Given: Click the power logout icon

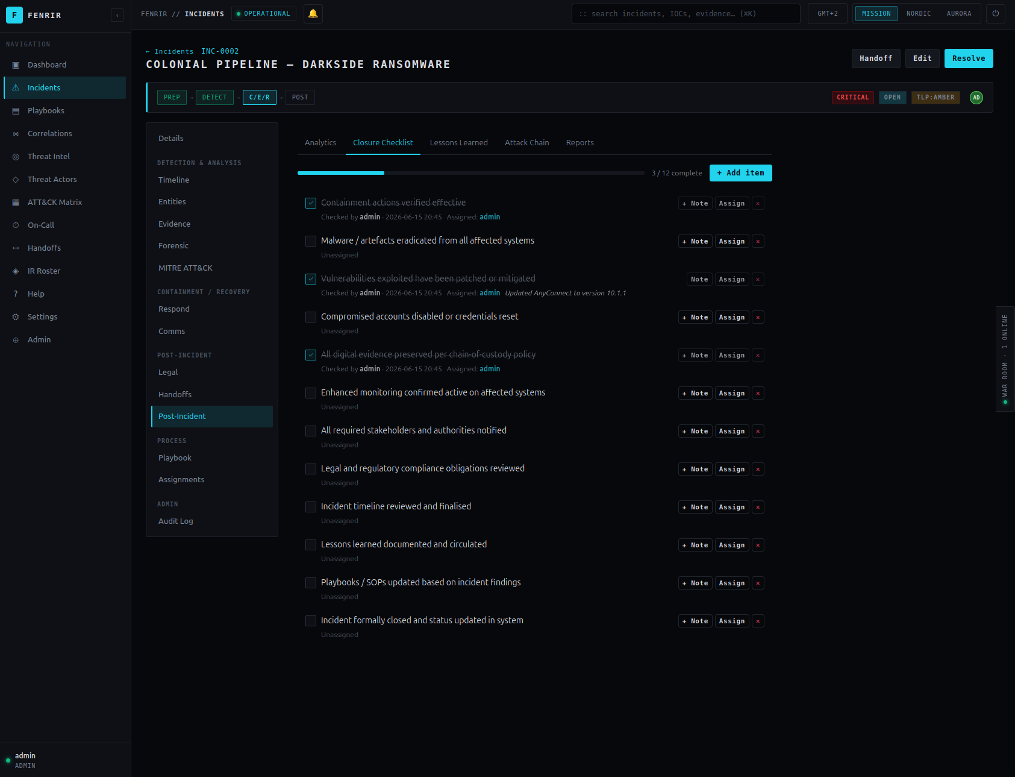Looking at the screenshot, I should tap(996, 14).
